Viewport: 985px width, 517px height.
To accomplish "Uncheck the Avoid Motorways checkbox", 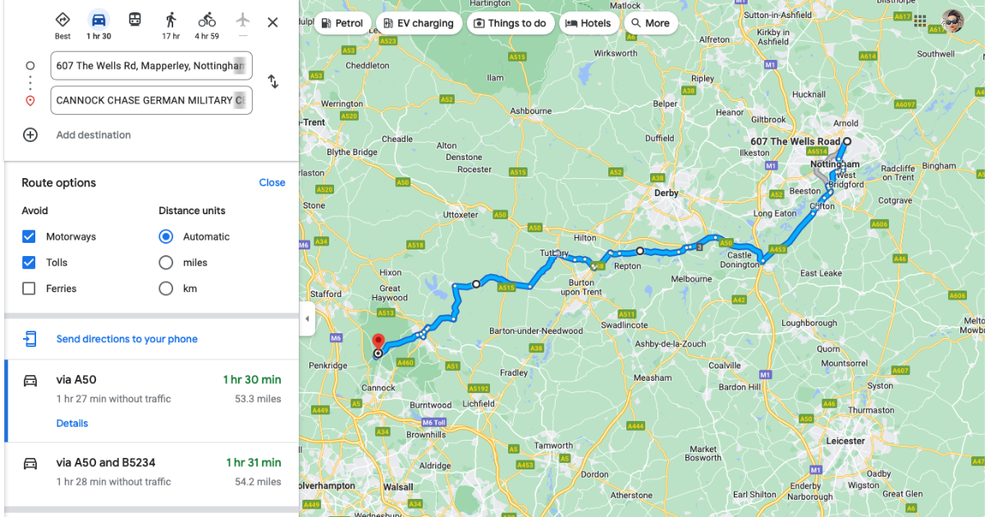I will (x=29, y=236).
